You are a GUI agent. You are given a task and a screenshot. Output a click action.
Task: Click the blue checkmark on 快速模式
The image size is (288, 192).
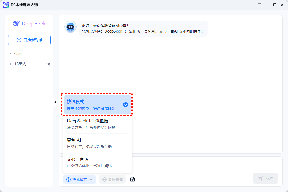(125, 105)
